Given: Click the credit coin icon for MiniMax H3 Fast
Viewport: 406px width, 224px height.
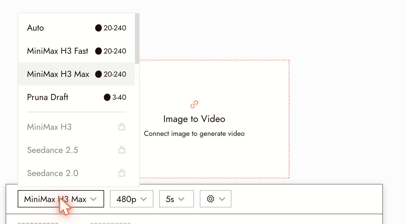Looking at the screenshot, I should 99,51.
